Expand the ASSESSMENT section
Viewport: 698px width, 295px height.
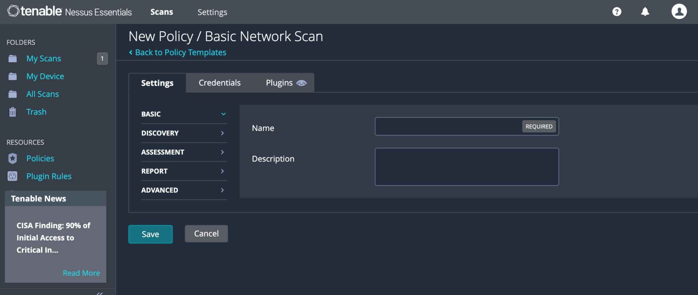[184, 152]
